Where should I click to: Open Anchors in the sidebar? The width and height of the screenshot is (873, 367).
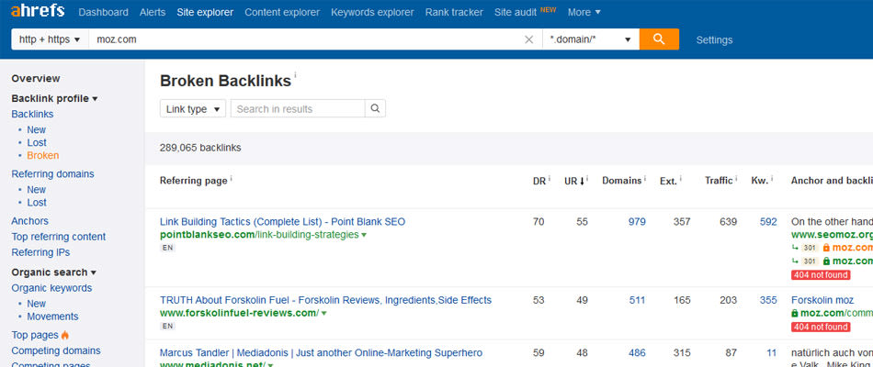(x=30, y=221)
